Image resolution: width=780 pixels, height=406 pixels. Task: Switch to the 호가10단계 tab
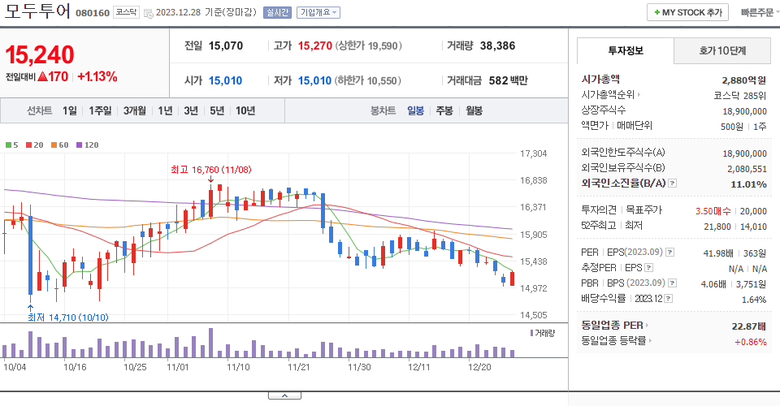pyautogui.click(x=722, y=50)
